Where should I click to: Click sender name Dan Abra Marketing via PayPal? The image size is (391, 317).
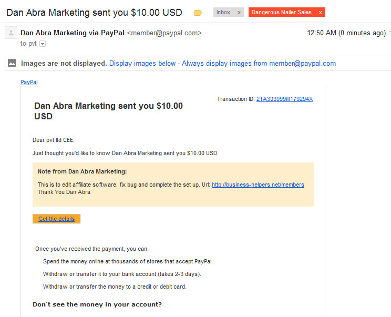pyautogui.click(x=73, y=33)
